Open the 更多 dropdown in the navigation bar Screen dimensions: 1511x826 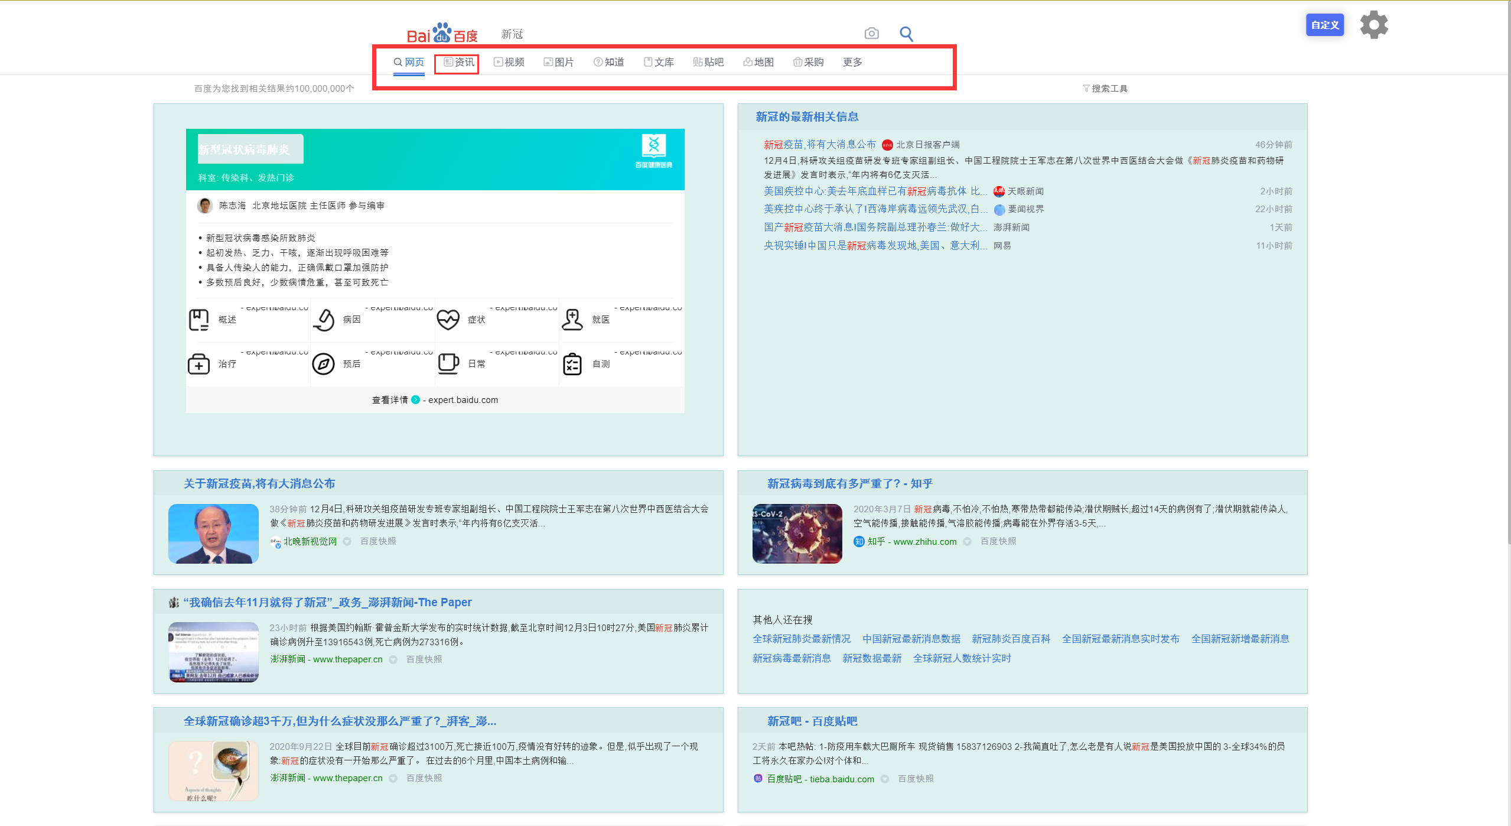pos(852,62)
